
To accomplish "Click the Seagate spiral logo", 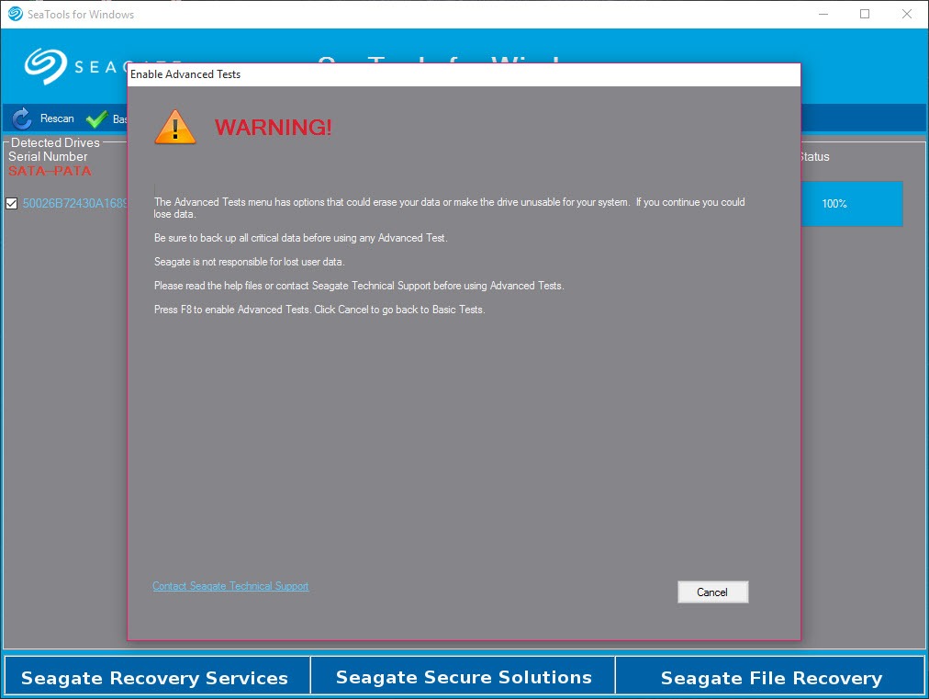I will [x=46, y=66].
